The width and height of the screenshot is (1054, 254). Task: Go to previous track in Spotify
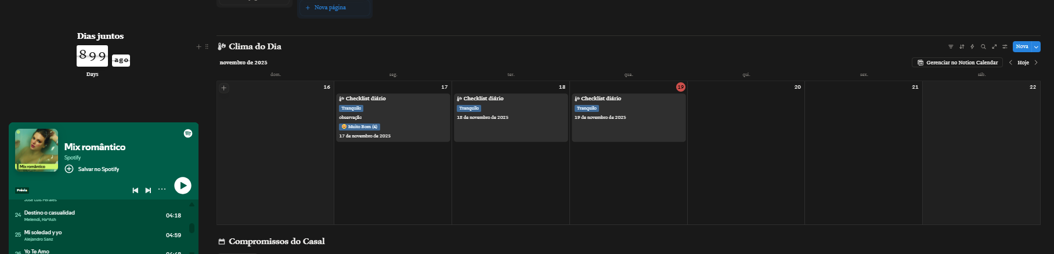(x=135, y=190)
